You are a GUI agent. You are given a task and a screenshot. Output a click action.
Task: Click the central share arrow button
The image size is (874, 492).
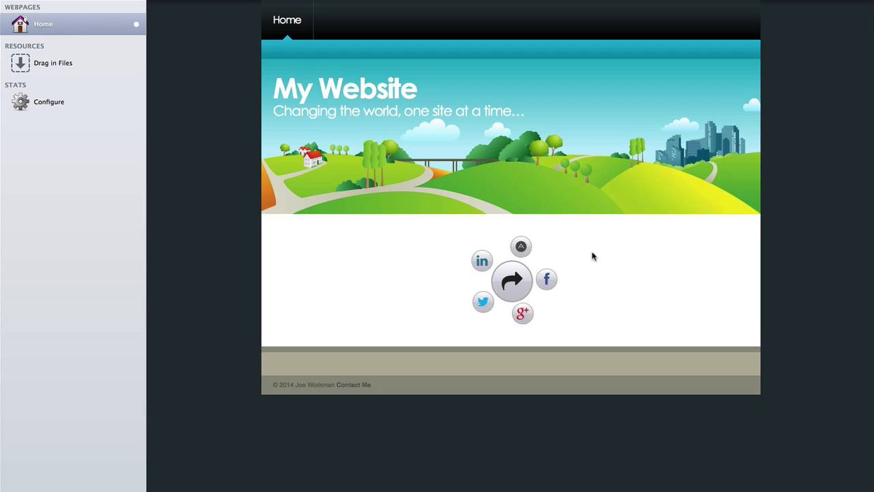coord(512,281)
